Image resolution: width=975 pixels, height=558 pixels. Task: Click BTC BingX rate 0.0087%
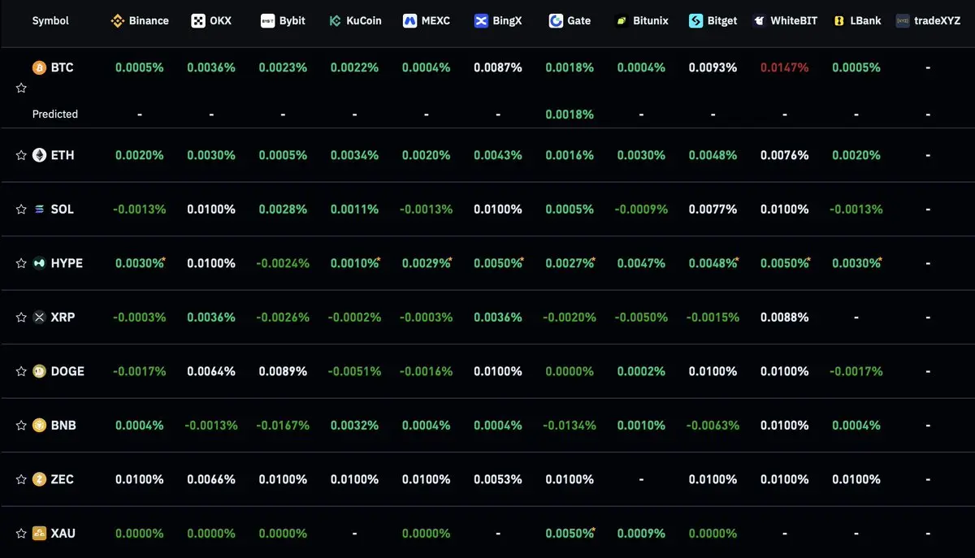[498, 67]
